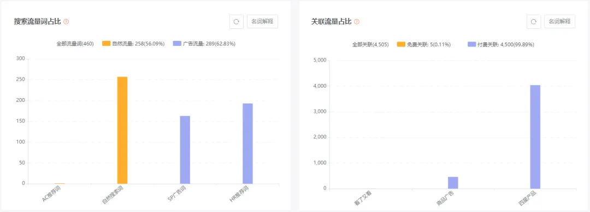
Task: Click 全部流量词(460) text
Action: point(75,44)
